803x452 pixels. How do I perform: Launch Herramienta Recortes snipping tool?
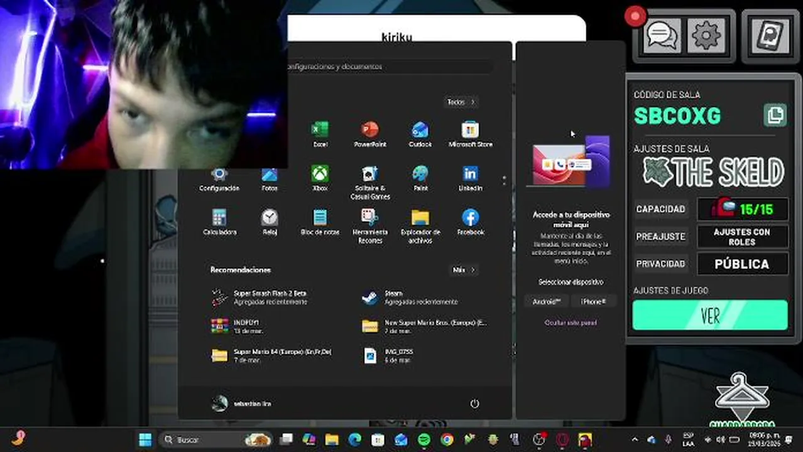(x=370, y=226)
